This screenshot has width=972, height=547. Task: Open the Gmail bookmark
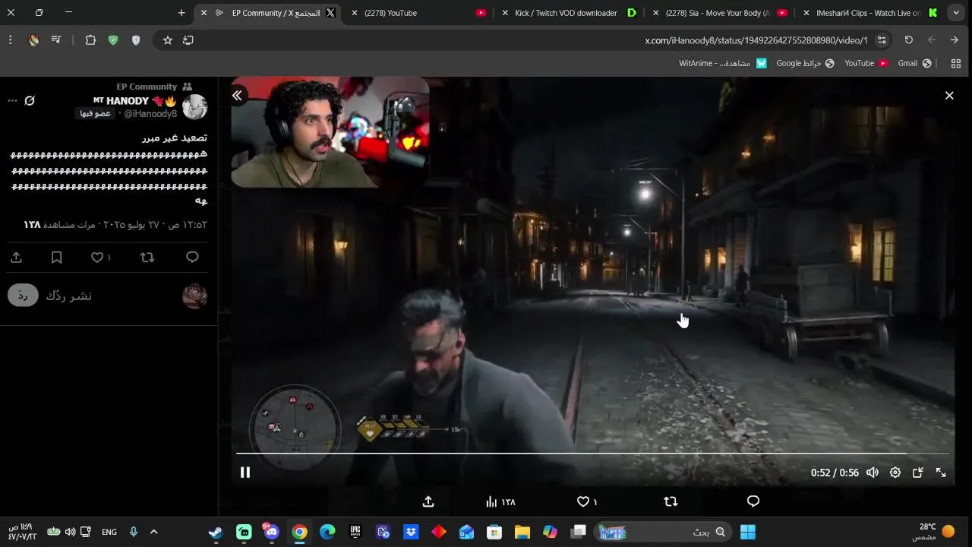(x=914, y=63)
